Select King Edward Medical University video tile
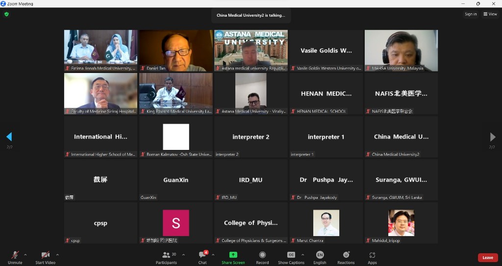Screen dimensions: 502x266 tap(176, 94)
